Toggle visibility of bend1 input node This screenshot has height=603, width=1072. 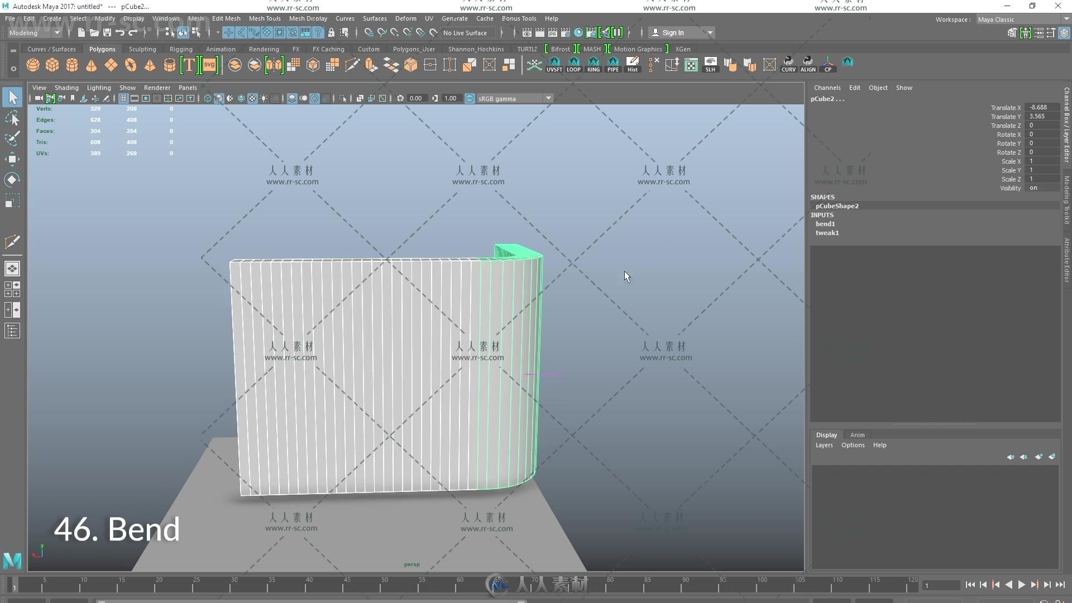[x=825, y=224]
